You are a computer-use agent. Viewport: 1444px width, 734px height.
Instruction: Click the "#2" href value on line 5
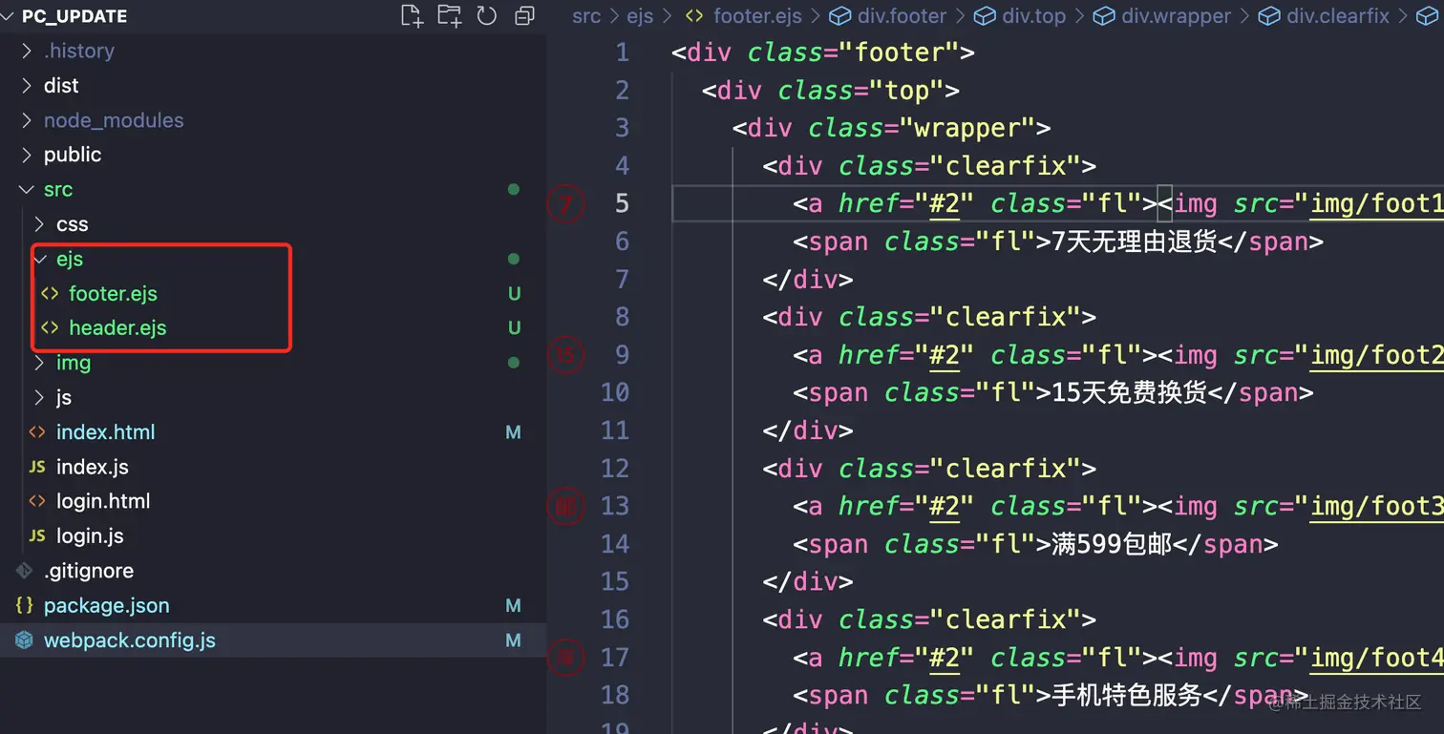[x=944, y=203]
